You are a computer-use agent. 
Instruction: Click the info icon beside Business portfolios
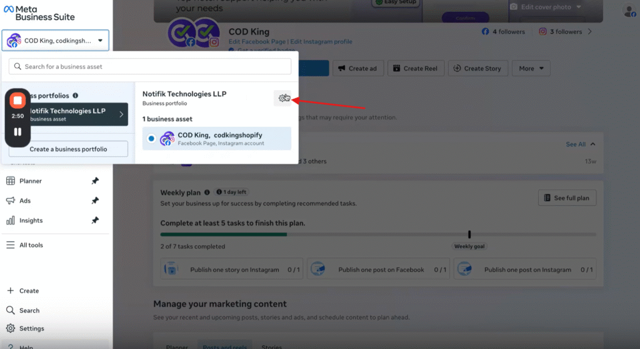click(76, 96)
